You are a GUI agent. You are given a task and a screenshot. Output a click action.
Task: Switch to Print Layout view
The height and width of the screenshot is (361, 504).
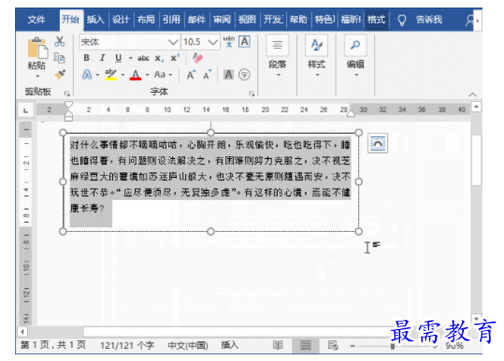[306, 346]
